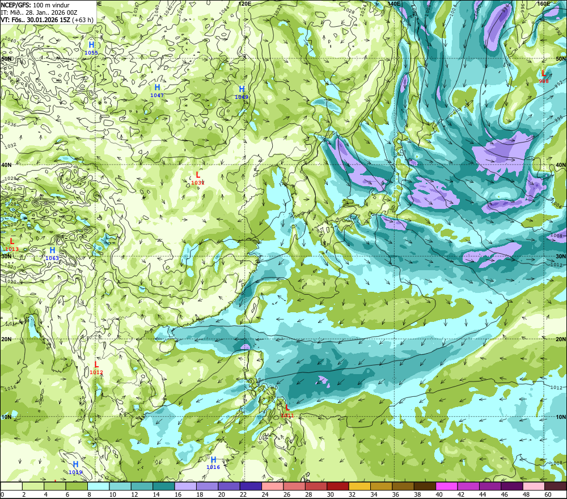This screenshot has height=499, width=567.
Task: Pick the light pink 24–26 legend swatch
Action: (x=272, y=486)
